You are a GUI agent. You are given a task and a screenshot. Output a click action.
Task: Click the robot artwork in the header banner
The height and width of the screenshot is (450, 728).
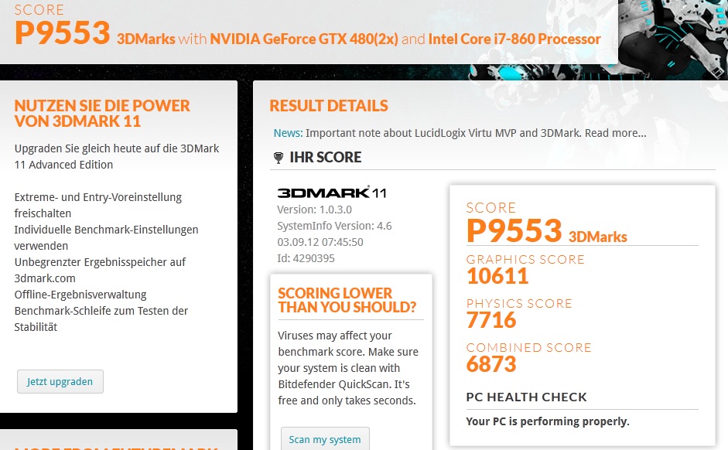(x=673, y=39)
